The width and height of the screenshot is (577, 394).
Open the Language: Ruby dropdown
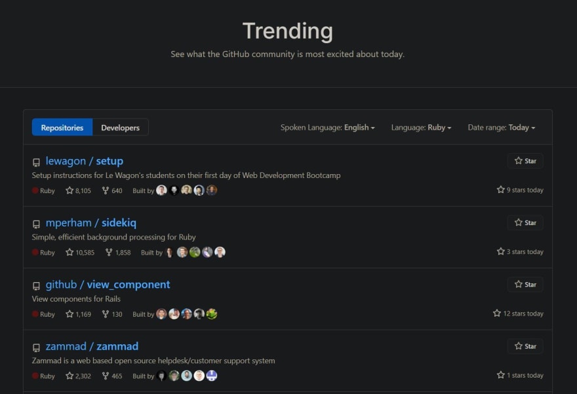click(x=421, y=128)
